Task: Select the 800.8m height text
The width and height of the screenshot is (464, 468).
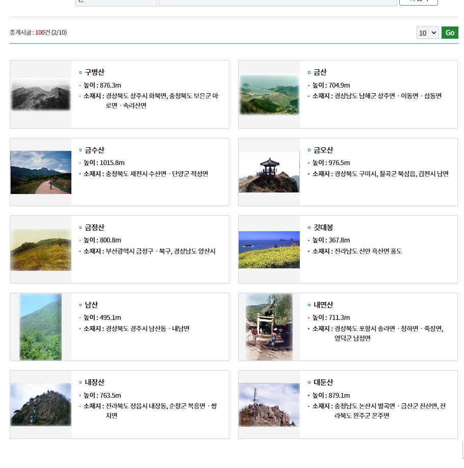Action: click(x=110, y=240)
